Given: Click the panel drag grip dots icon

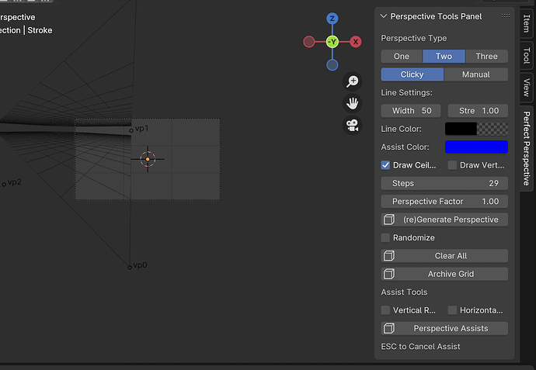Looking at the screenshot, I should [x=506, y=16].
